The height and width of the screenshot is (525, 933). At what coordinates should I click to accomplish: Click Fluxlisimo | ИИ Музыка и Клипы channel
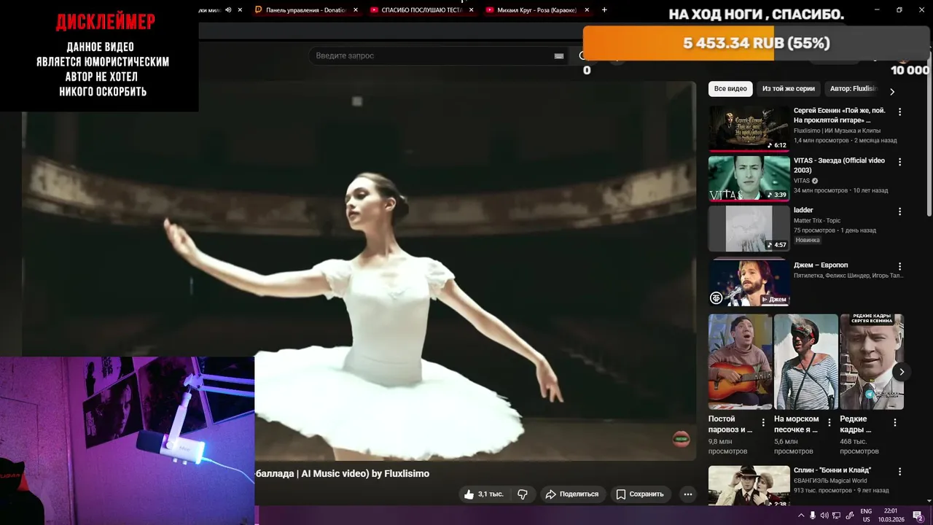pos(837,131)
